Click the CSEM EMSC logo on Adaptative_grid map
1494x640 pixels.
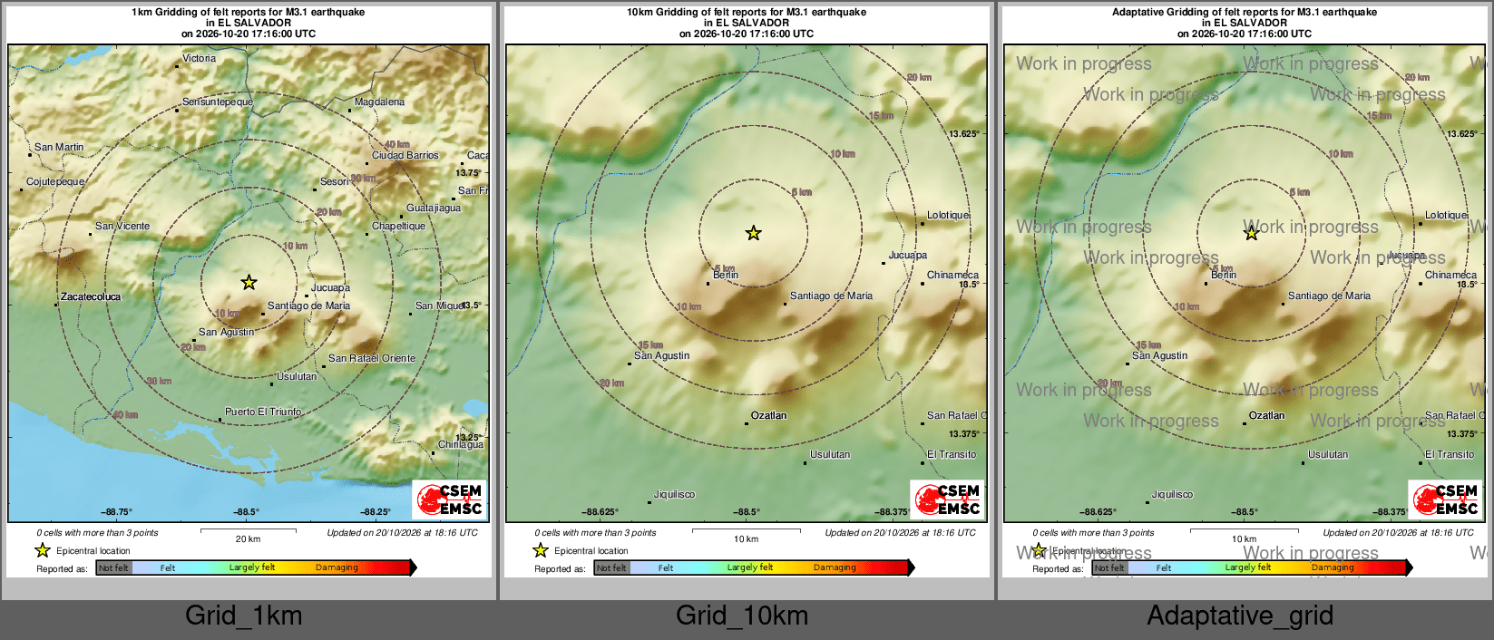[x=1446, y=499]
